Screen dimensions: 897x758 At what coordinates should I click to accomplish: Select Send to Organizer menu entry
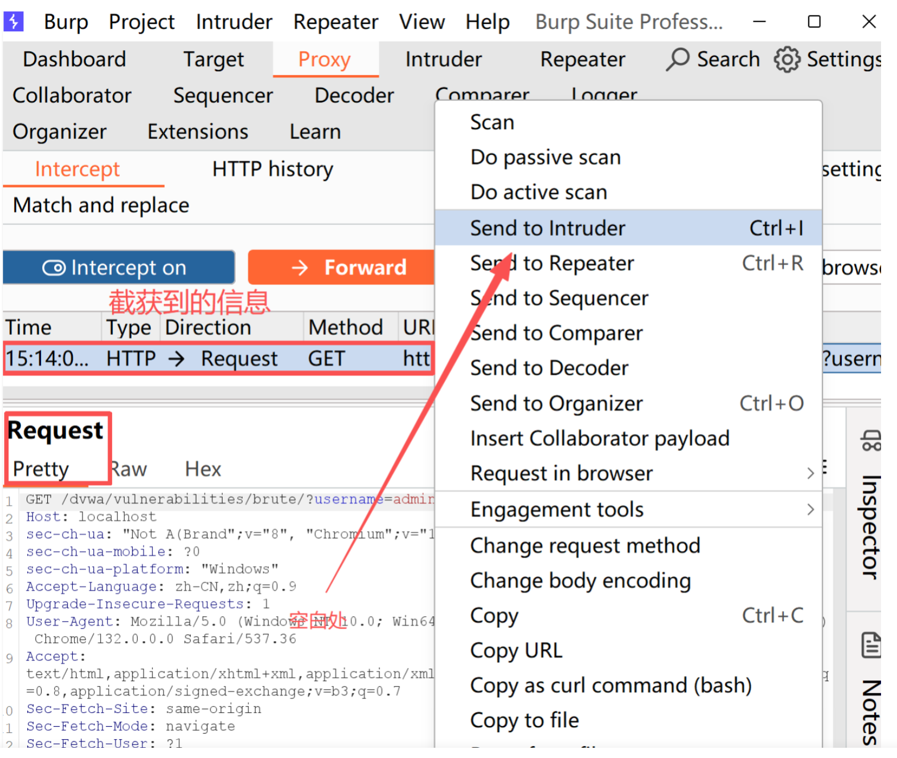click(x=628, y=403)
